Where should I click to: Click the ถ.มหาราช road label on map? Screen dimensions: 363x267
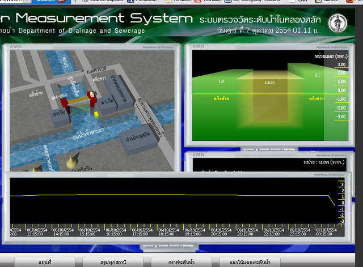(x=96, y=70)
